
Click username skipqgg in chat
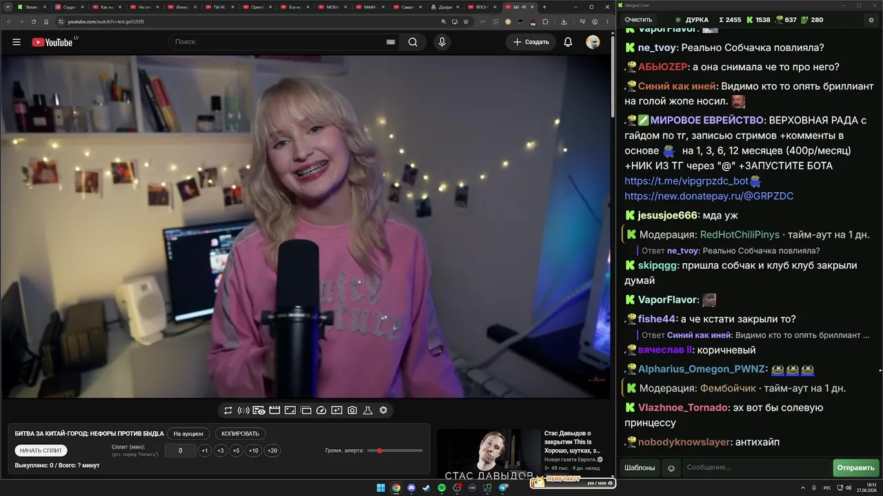coord(657,266)
